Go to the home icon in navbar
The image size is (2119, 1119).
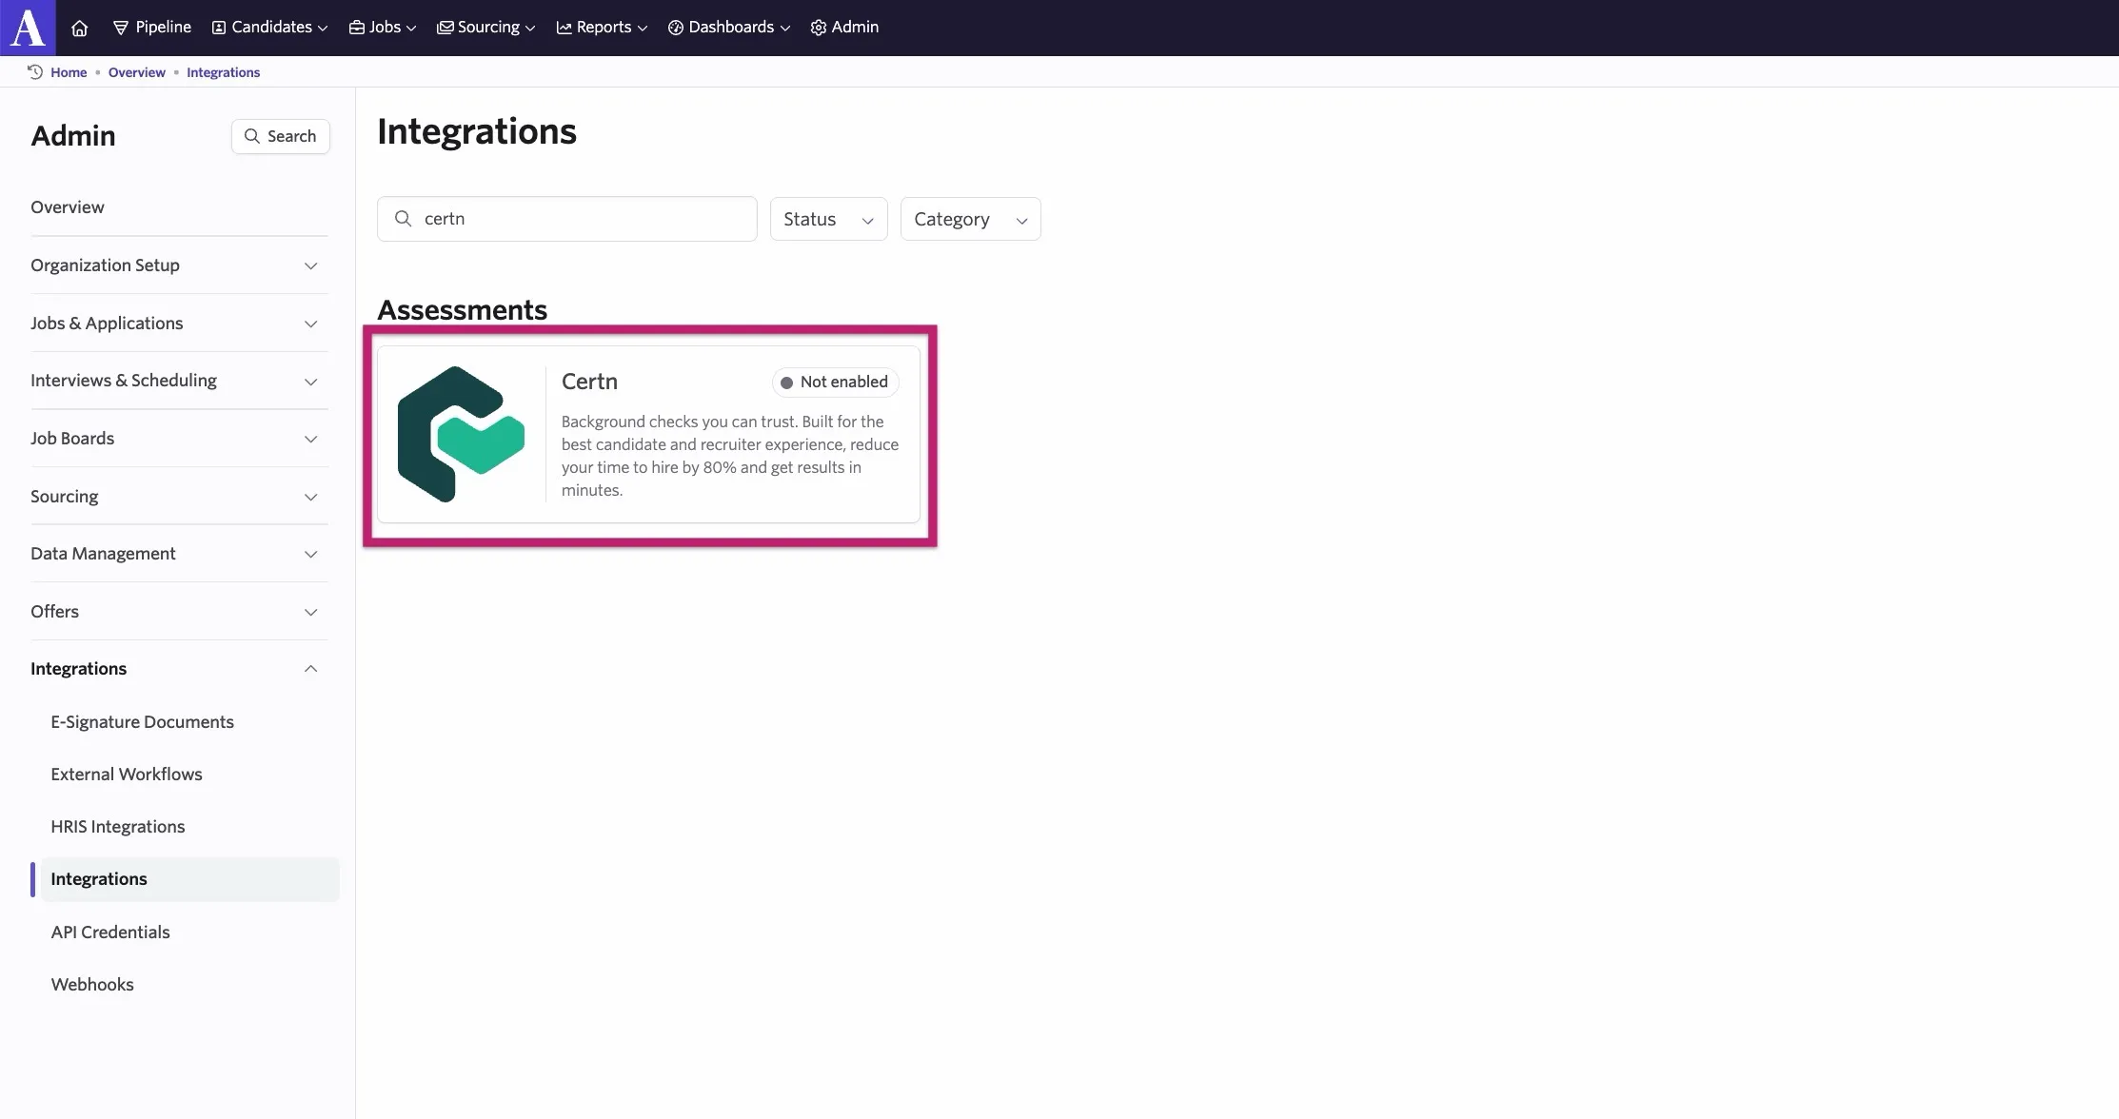(80, 28)
